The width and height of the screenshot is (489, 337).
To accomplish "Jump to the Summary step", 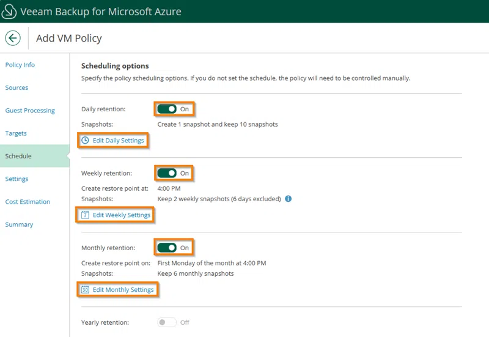I will click(19, 224).
